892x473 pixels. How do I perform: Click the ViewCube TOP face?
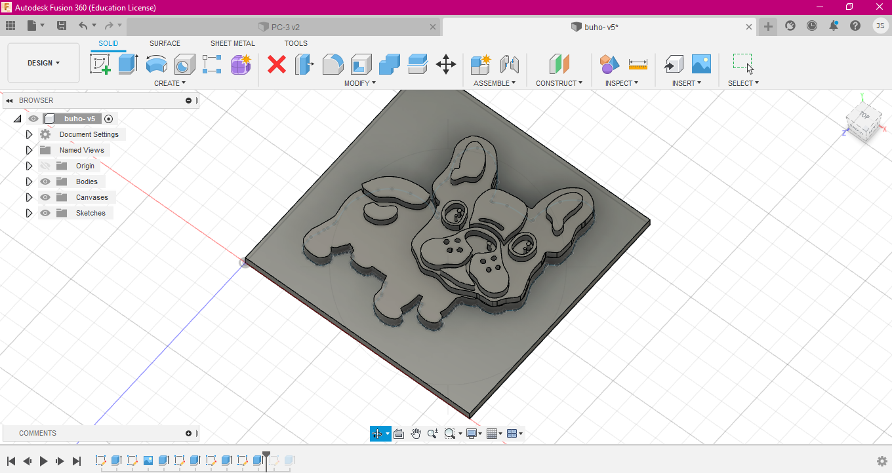864,116
